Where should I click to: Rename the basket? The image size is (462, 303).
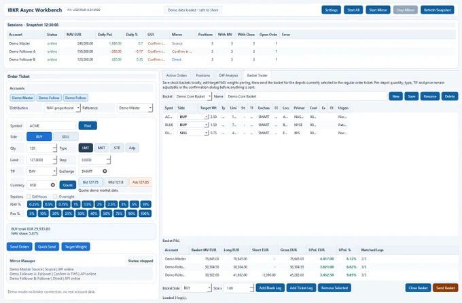pos(430,96)
